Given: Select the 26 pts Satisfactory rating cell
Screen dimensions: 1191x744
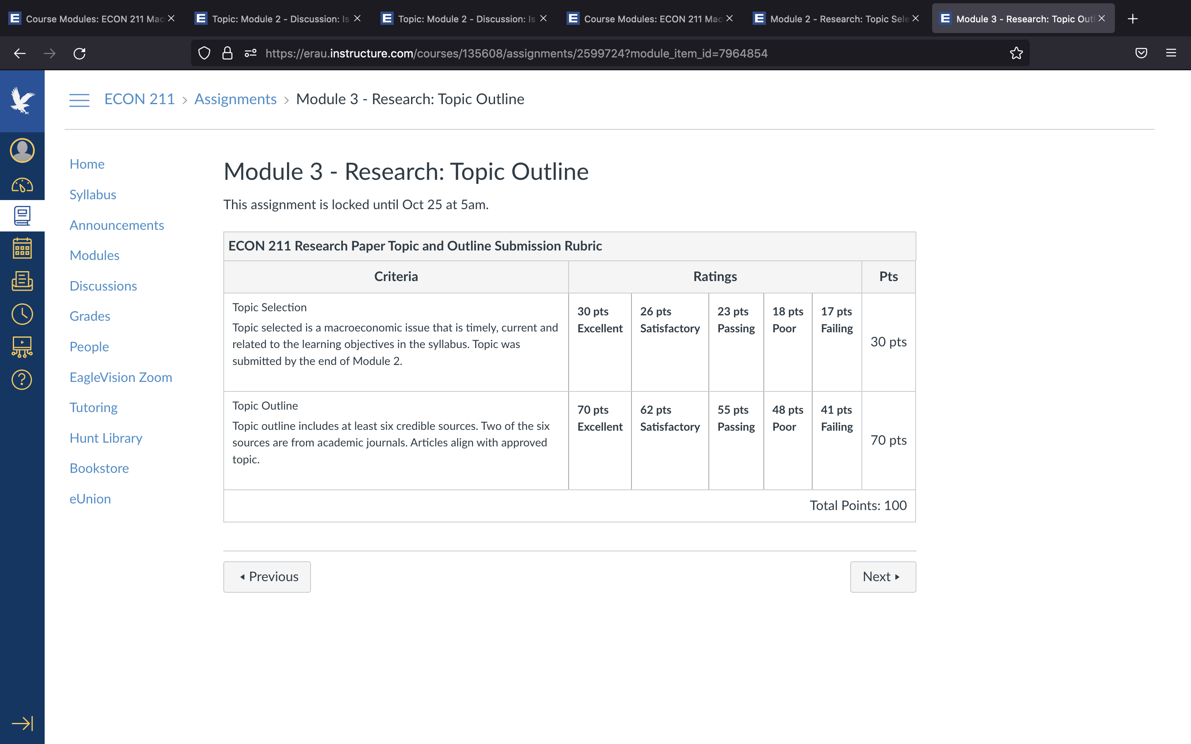Looking at the screenshot, I should click(670, 343).
